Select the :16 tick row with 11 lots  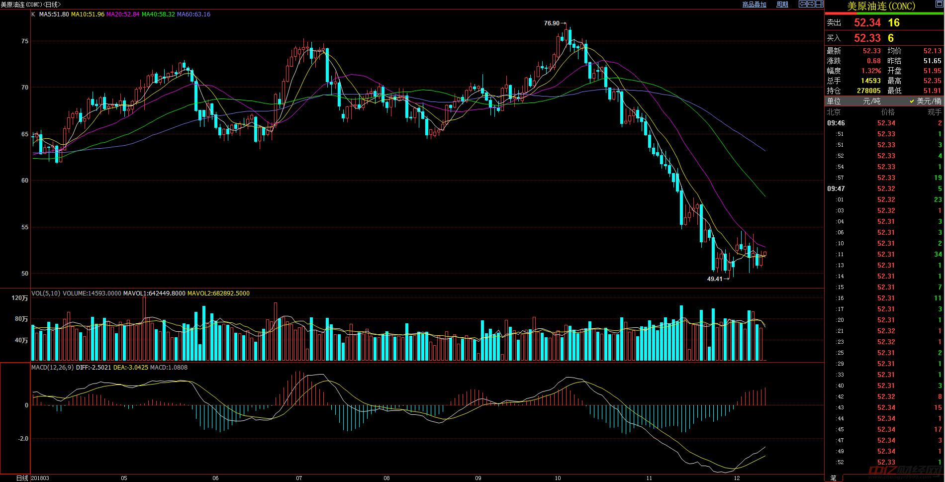point(884,298)
